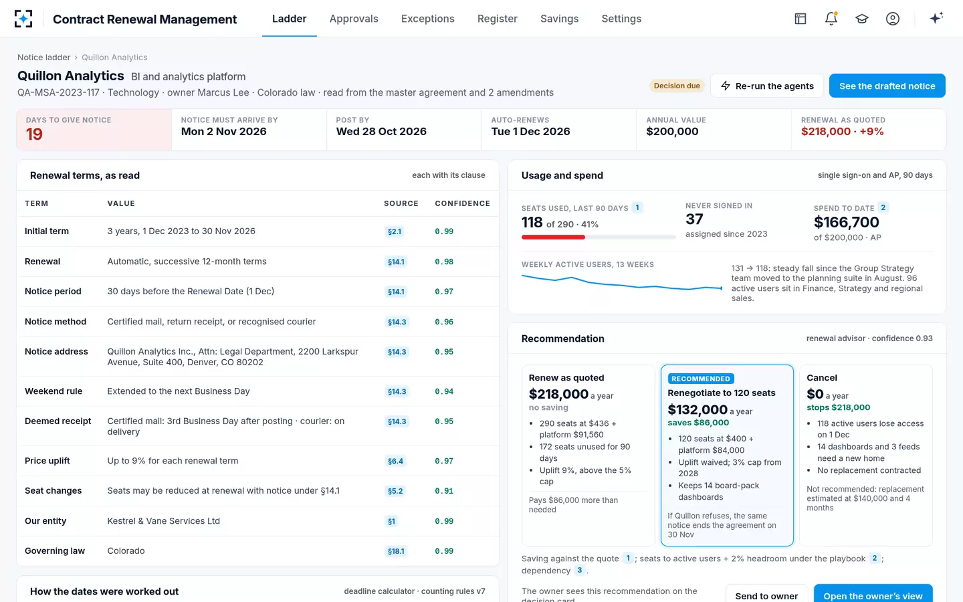Open the owner's view
This screenshot has height=602, width=963.
(x=873, y=594)
